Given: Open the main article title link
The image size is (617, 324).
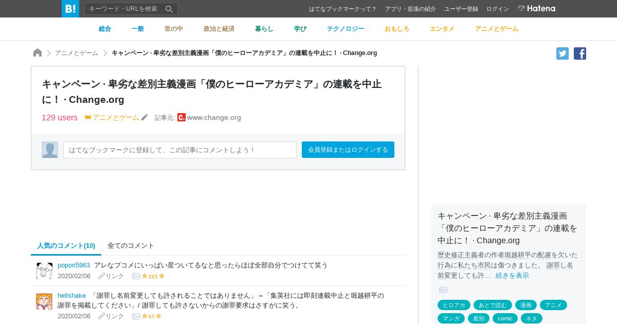Looking at the screenshot, I should [212, 92].
